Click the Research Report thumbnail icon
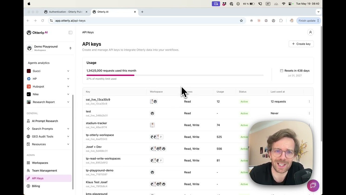This screenshot has height=195, width=346. pos(29,102)
